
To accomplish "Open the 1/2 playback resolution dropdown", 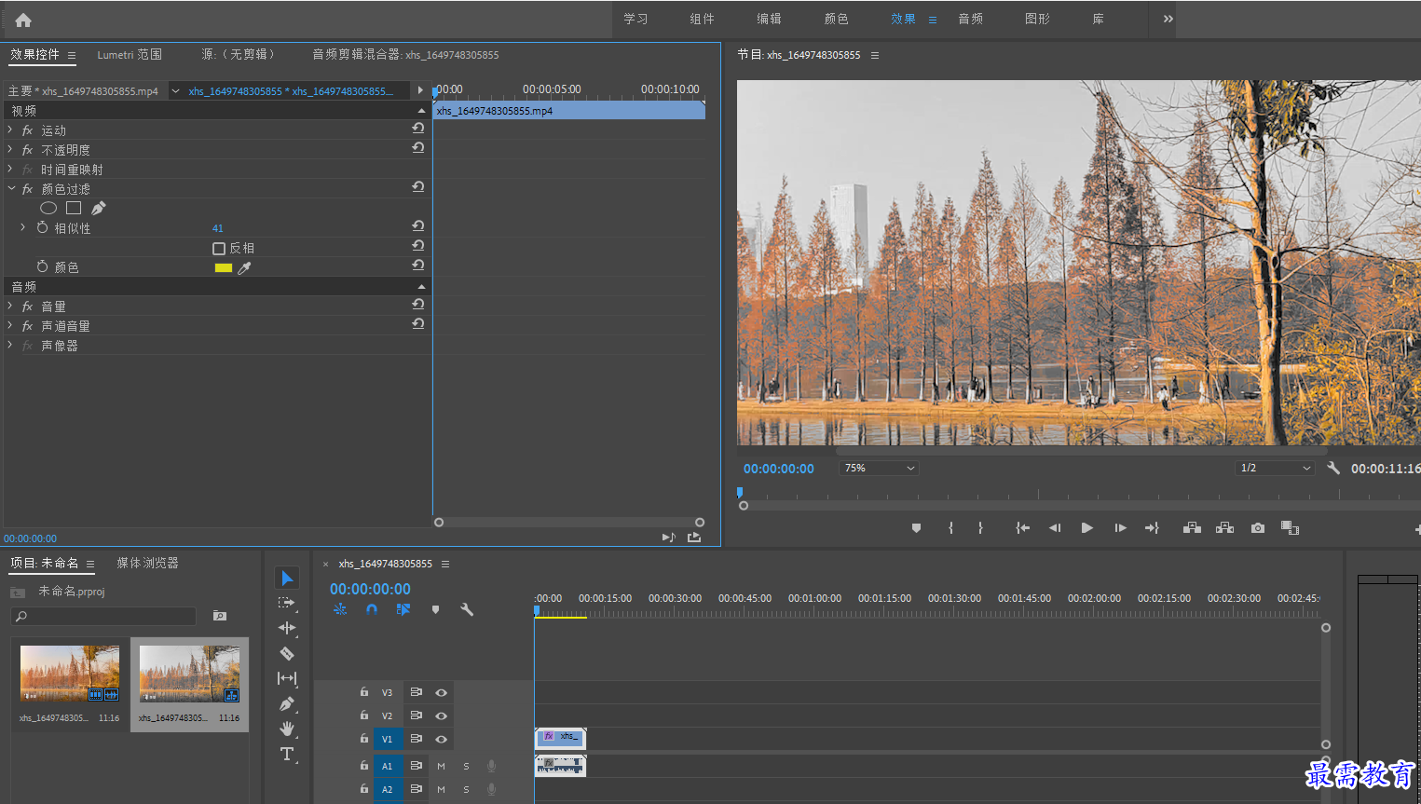I will pos(1275,468).
